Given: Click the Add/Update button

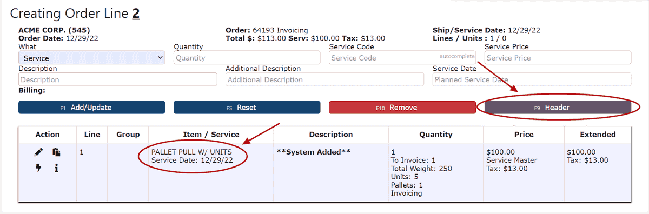Looking at the screenshot, I should pos(92,108).
